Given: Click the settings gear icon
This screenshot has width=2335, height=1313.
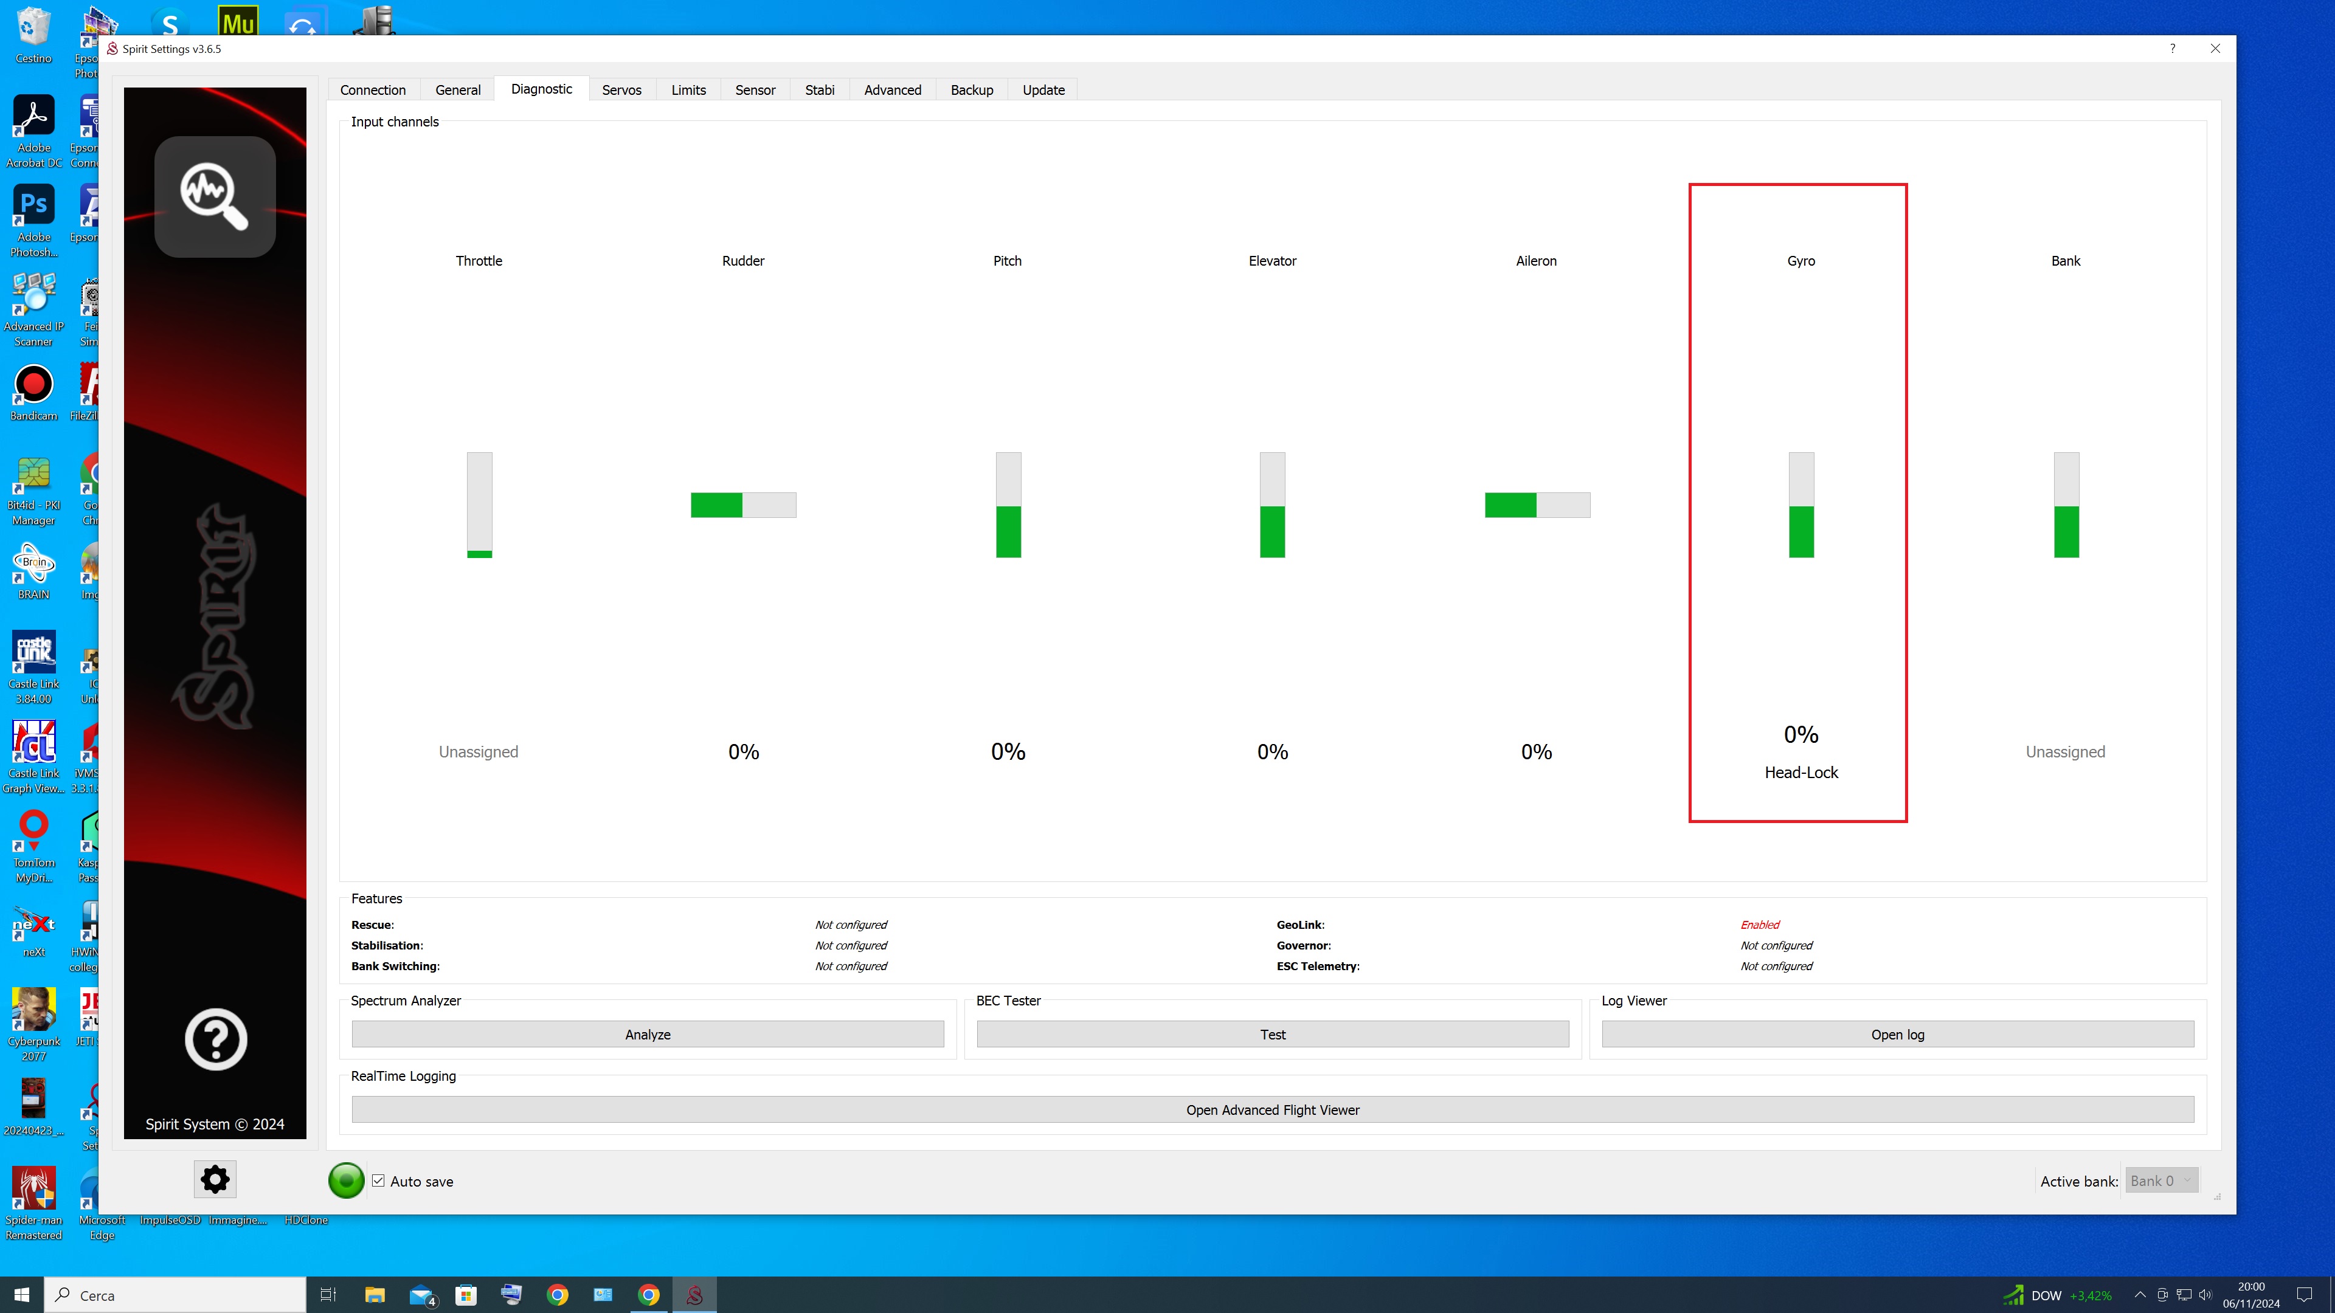Looking at the screenshot, I should click(215, 1179).
